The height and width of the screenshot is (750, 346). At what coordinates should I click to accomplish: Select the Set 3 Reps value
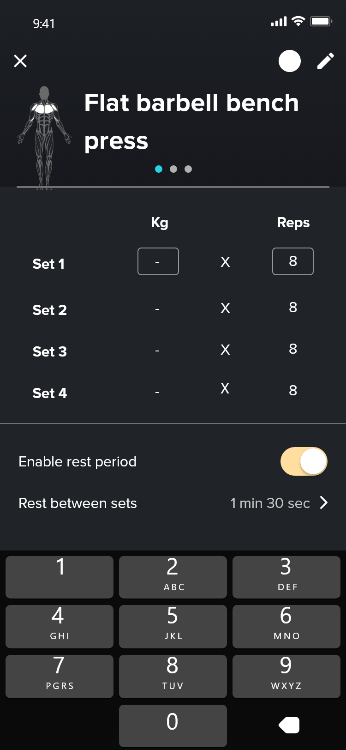pyautogui.click(x=293, y=349)
